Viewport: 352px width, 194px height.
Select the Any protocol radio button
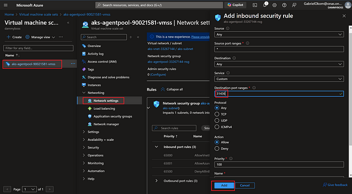coord(217,108)
